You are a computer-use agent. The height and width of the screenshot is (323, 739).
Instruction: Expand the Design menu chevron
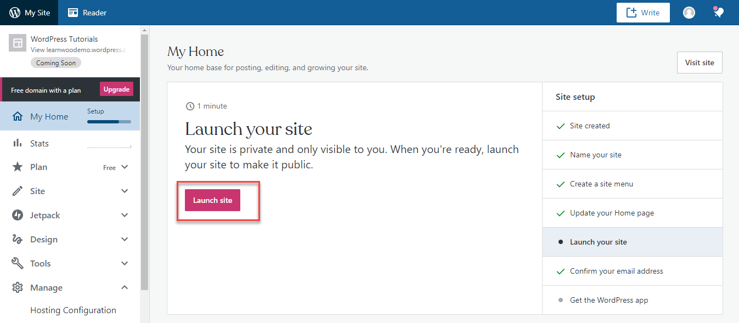click(x=125, y=240)
